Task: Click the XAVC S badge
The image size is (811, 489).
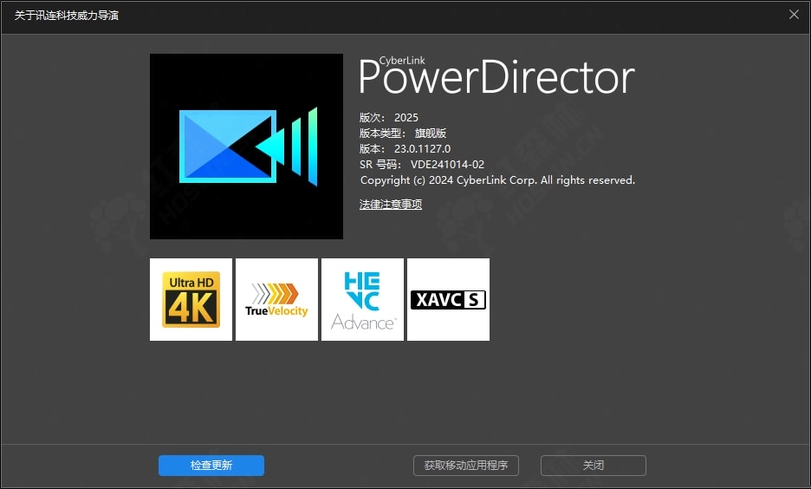Action: click(x=449, y=300)
